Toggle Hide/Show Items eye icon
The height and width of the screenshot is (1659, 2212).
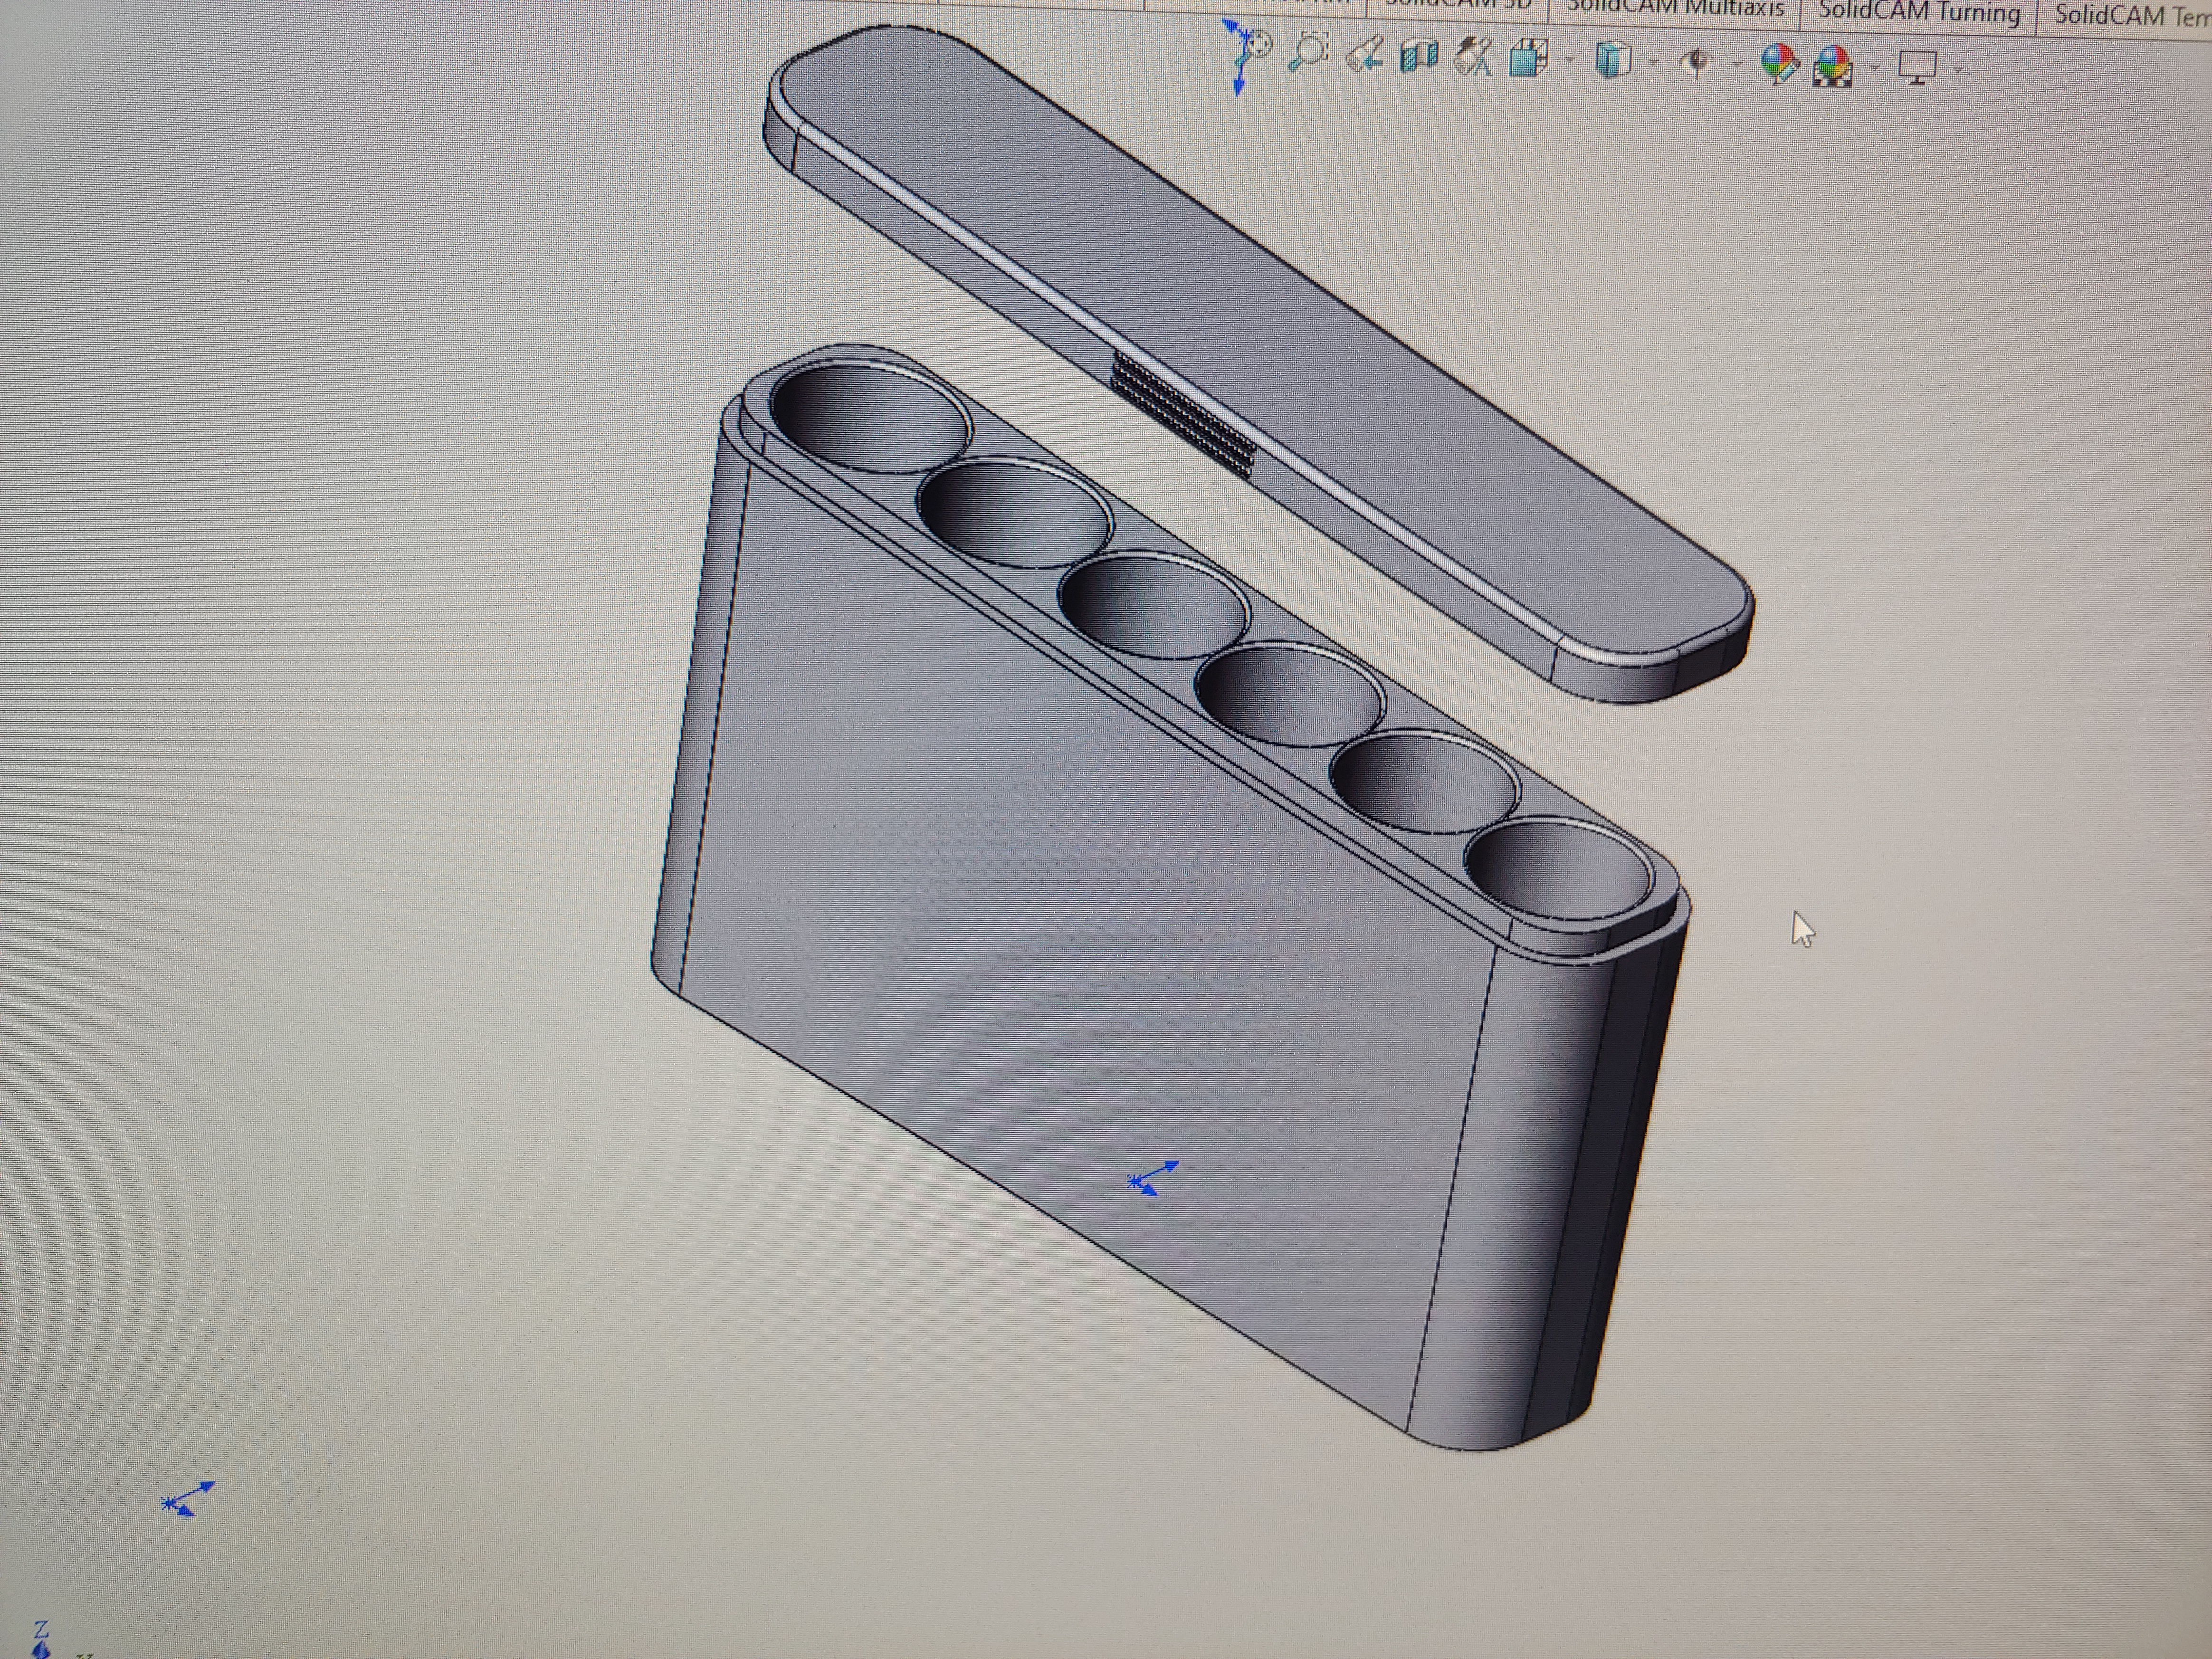[1696, 63]
